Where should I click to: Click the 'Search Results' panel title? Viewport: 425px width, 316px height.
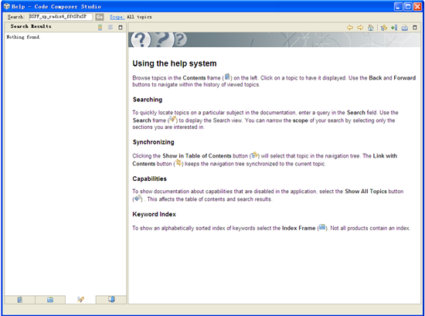pos(31,26)
